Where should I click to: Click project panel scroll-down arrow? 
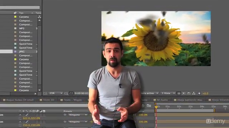point(39,90)
